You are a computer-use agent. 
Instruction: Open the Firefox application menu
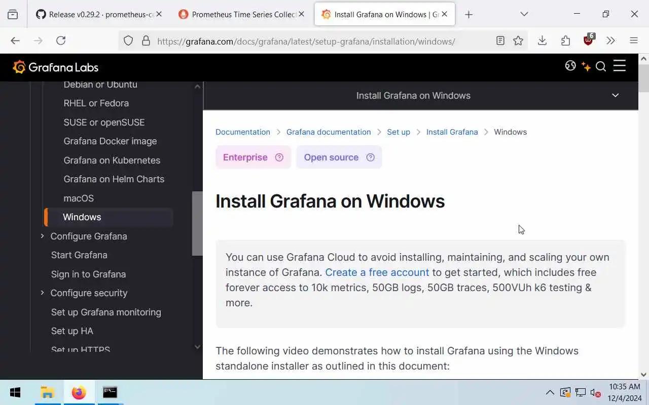(634, 40)
